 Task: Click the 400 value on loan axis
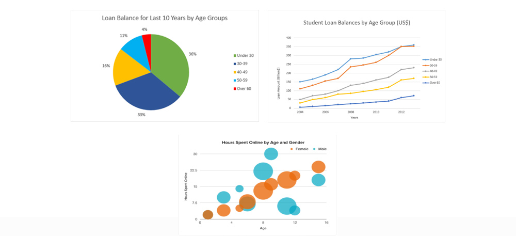(x=288, y=38)
